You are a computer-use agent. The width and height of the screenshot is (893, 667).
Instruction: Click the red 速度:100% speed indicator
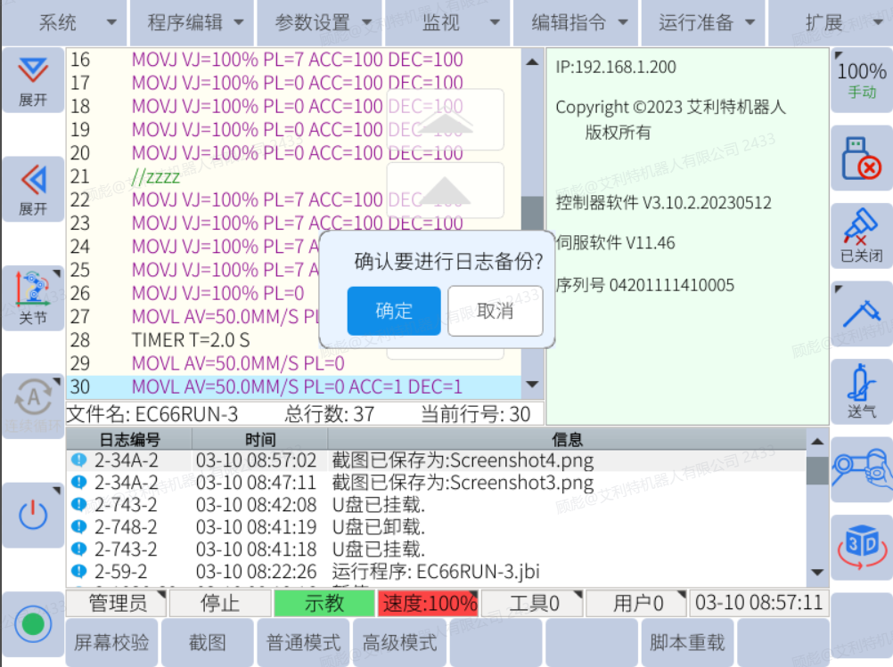coord(429,603)
